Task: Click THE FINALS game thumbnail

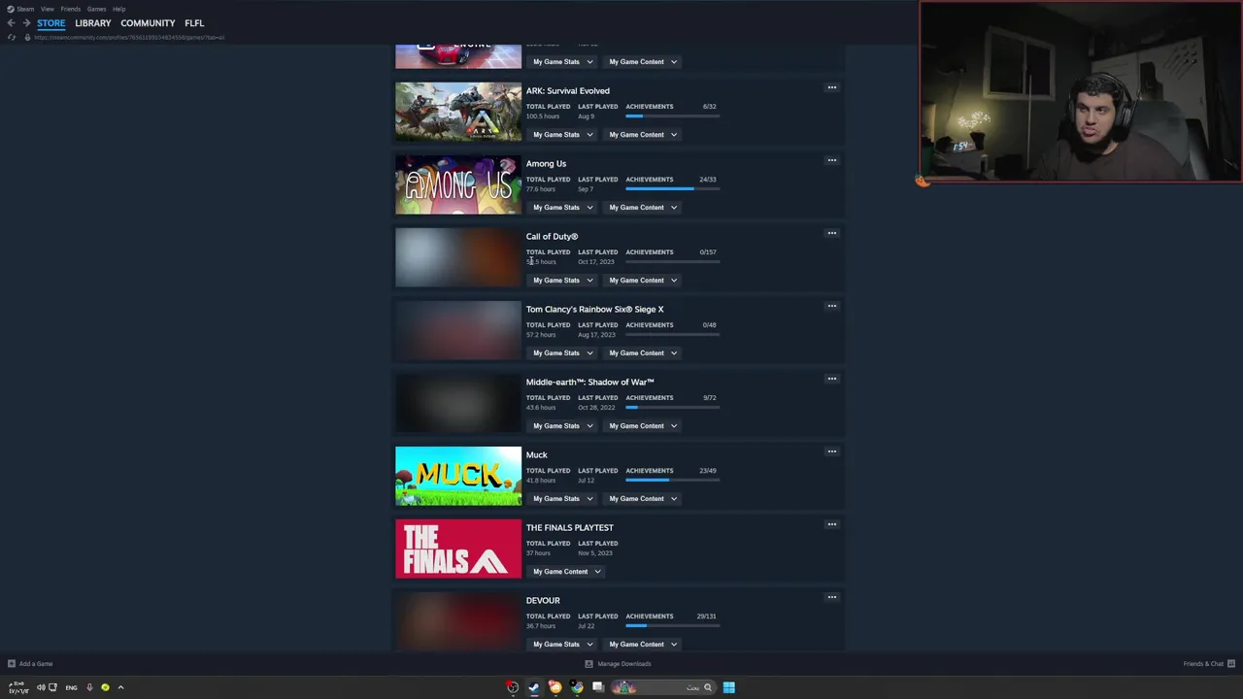Action: (x=458, y=549)
